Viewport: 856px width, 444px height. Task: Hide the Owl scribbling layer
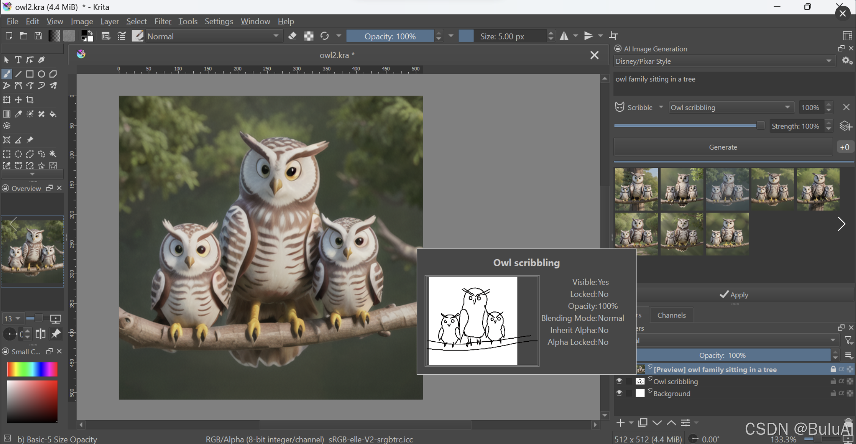[619, 381]
